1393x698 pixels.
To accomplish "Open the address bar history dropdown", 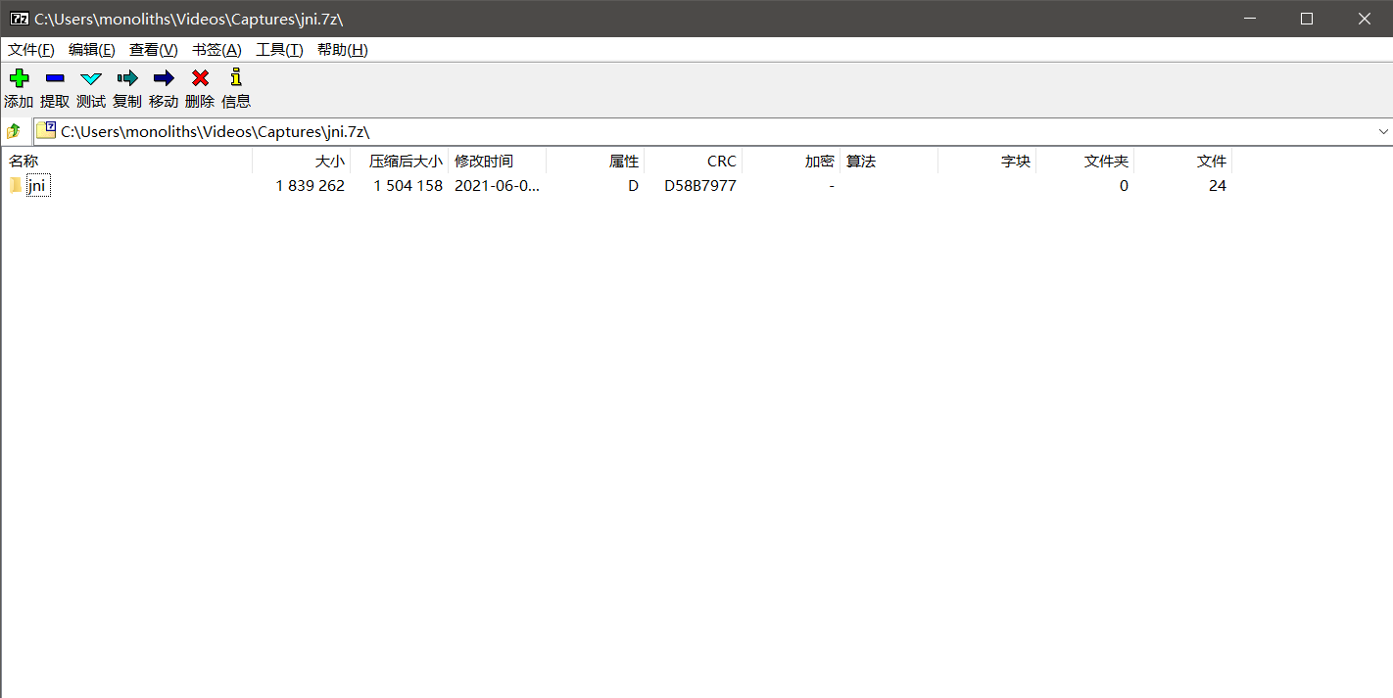I will (1383, 130).
